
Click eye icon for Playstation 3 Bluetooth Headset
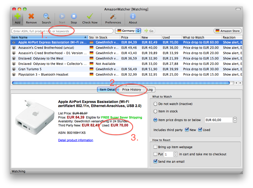point(14,75)
